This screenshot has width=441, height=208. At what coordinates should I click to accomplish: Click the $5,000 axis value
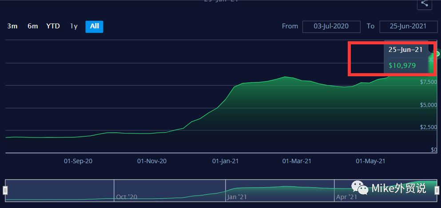[x=429, y=105]
